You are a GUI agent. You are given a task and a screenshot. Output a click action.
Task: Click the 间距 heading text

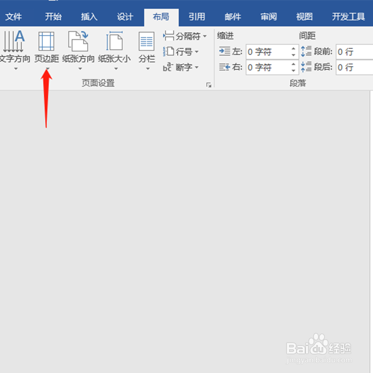307,36
